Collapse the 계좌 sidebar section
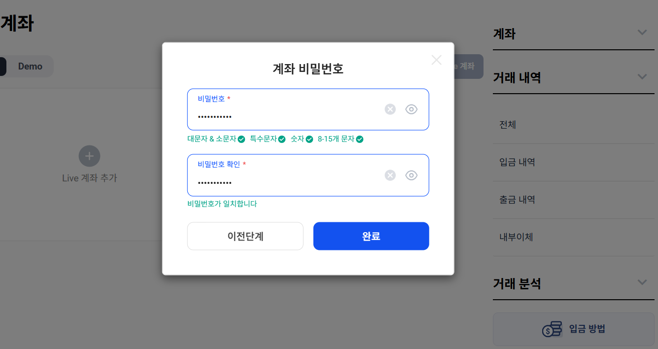 click(x=642, y=33)
